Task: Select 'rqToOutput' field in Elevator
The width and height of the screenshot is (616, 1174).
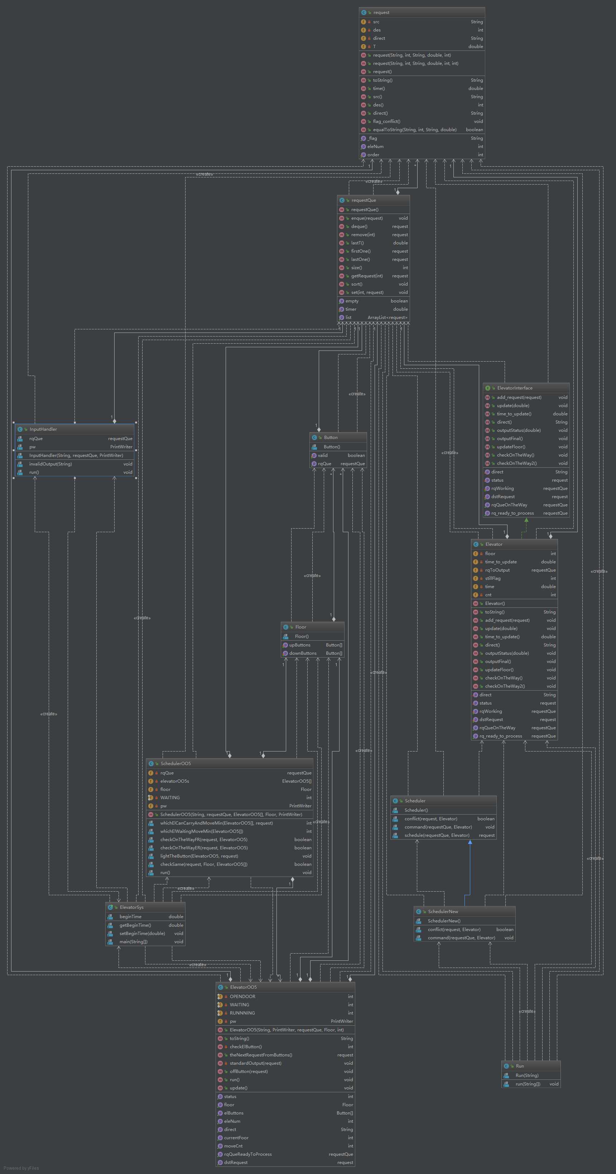Action: click(514, 570)
